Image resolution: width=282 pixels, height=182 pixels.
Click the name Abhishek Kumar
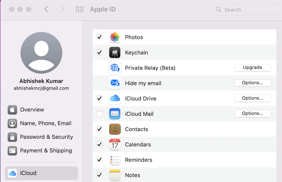pyautogui.click(x=41, y=81)
